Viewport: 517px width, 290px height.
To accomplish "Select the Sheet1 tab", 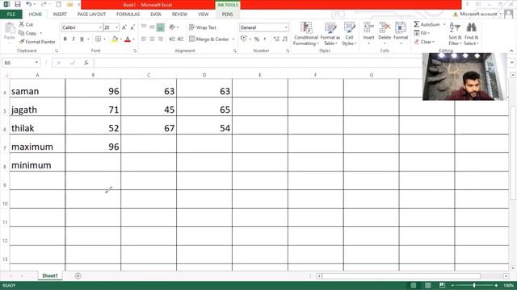I will tap(50, 275).
